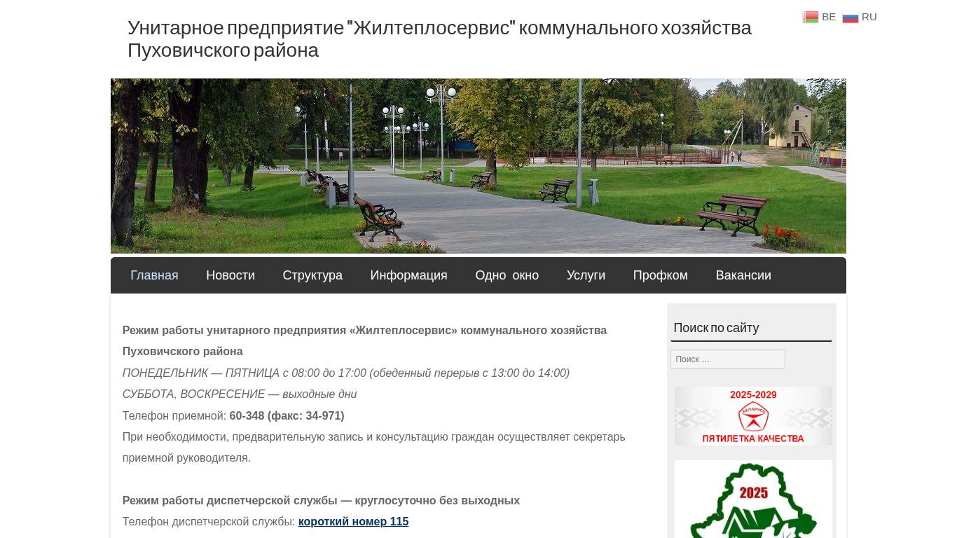Image resolution: width=957 pixels, height=538 pixels.
Task: Open the Профком menu item
Action: coord(661,275)
